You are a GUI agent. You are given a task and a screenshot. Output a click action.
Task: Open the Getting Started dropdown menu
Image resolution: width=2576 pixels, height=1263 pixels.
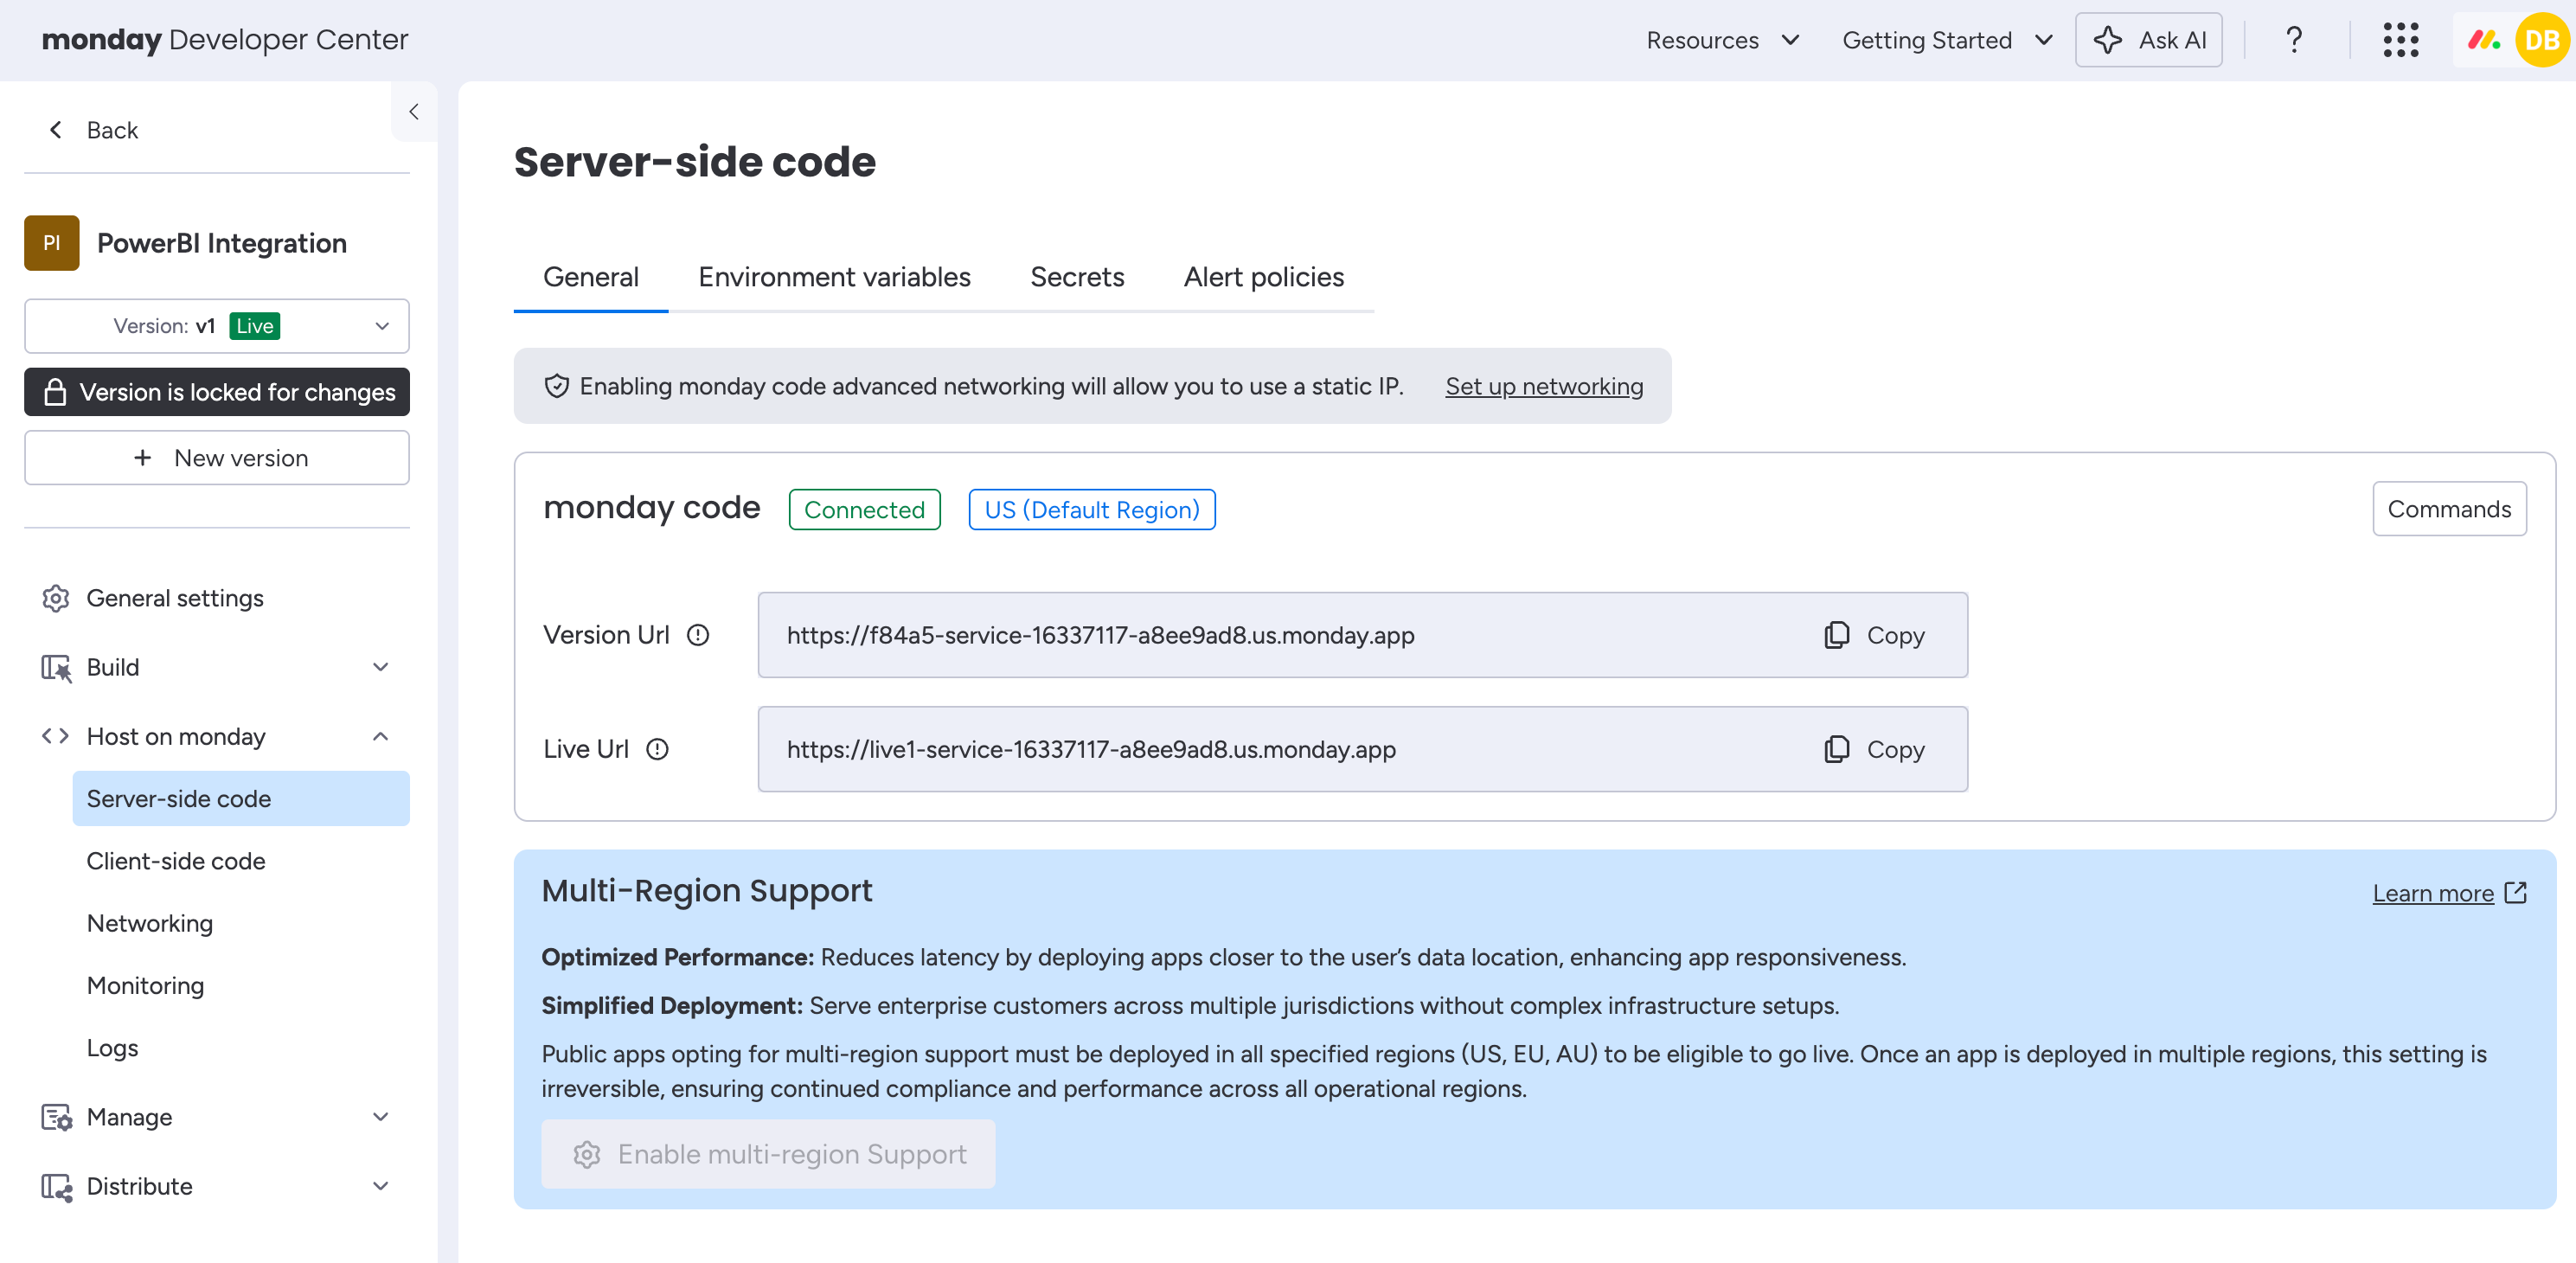click(x=1946, y=40)
